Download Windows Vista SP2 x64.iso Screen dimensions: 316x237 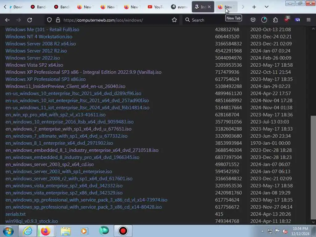[x=34, y=65]
